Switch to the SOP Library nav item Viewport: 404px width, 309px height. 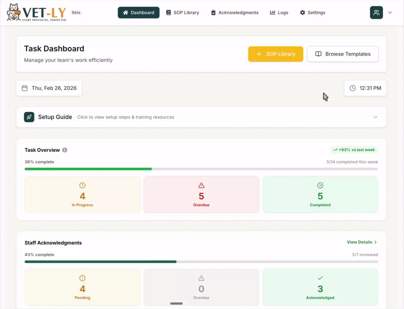[182, 13]
